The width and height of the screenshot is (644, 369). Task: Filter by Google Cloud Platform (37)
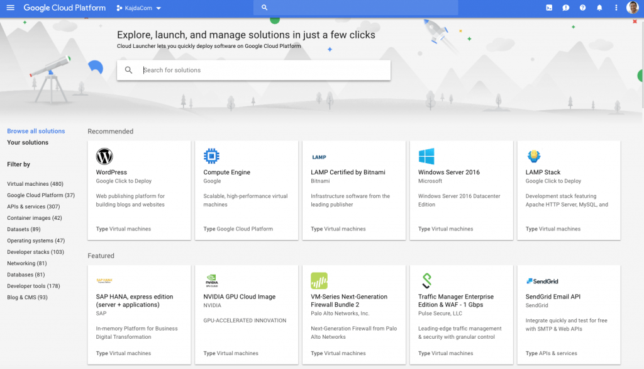pos(41,195)
